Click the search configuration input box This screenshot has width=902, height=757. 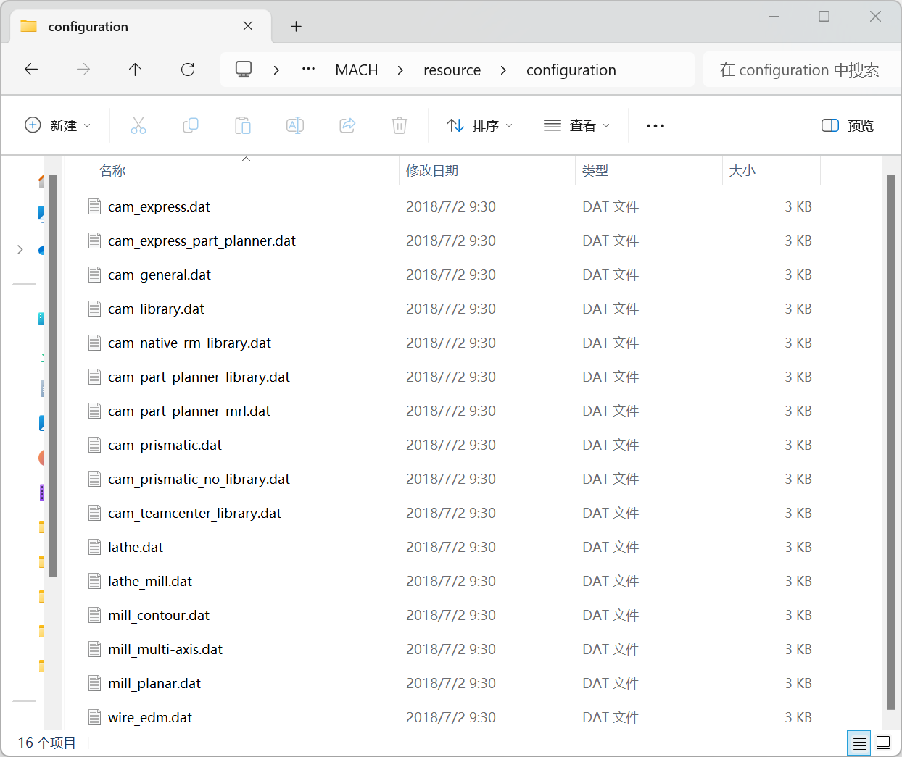coord(799,70)
